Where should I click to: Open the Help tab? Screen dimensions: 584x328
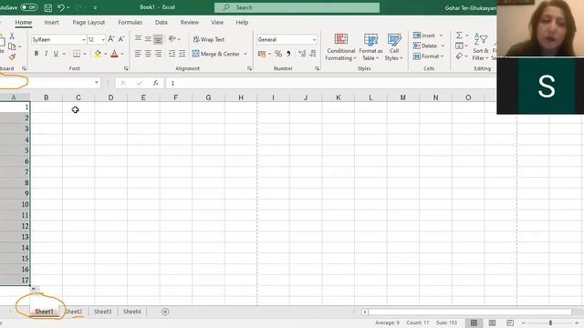coord(242,22)
